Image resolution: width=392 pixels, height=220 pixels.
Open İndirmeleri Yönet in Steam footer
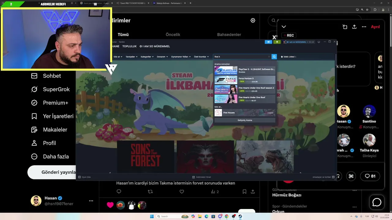[202, 177]
